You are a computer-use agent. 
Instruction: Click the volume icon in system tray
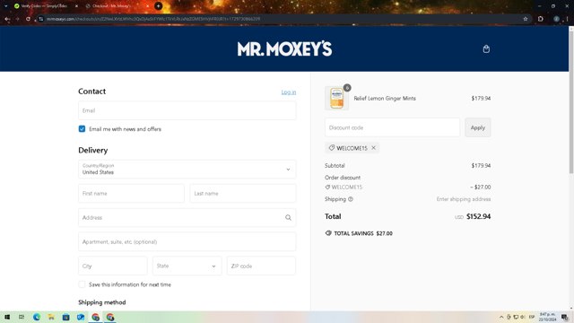point(523,317)
